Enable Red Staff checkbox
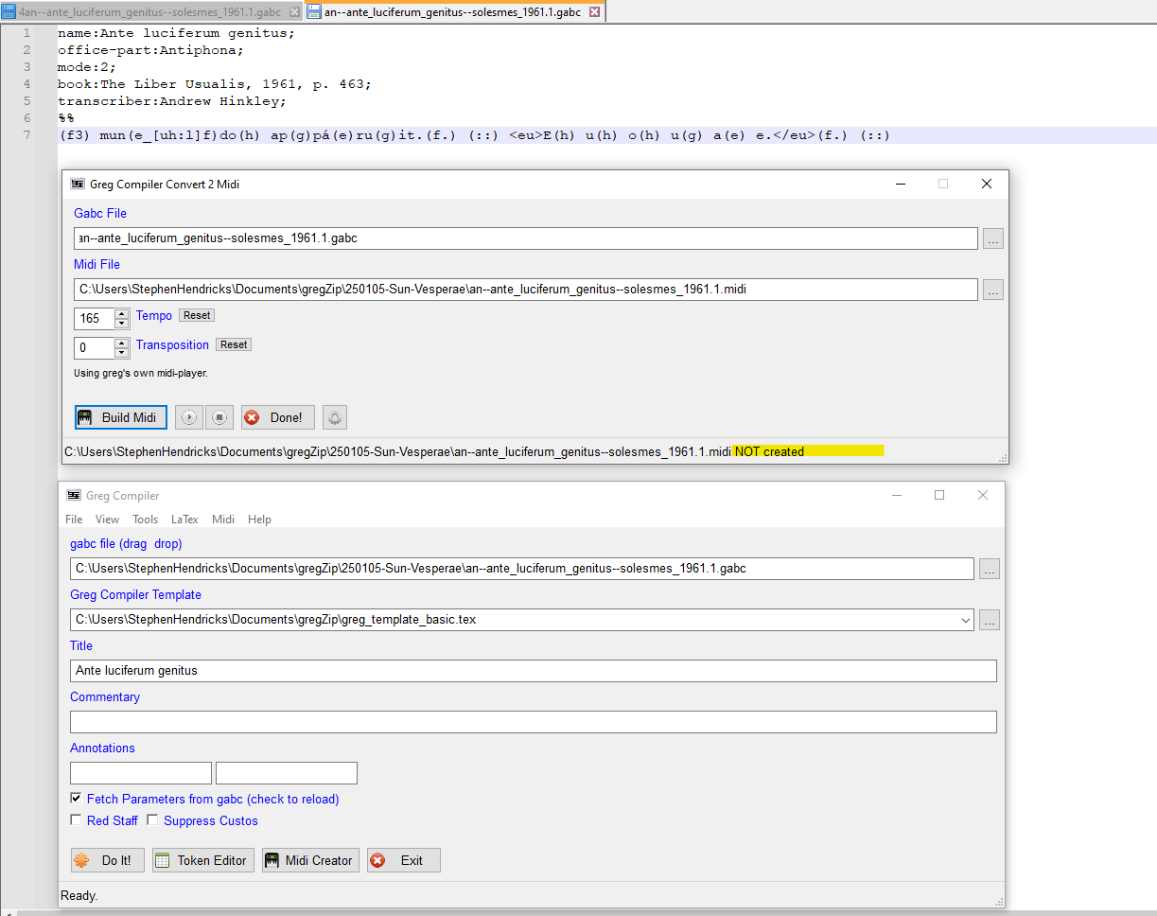Screen dimensions: 1157x916 click(77, 820)
